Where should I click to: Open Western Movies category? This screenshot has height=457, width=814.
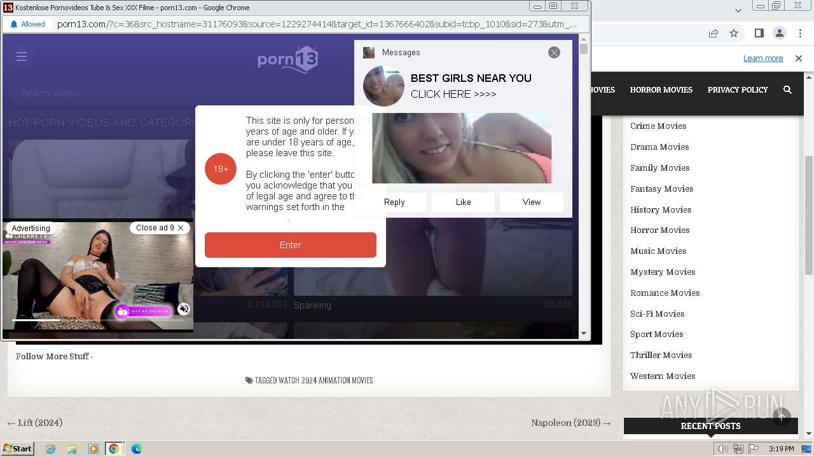(663, 376)
